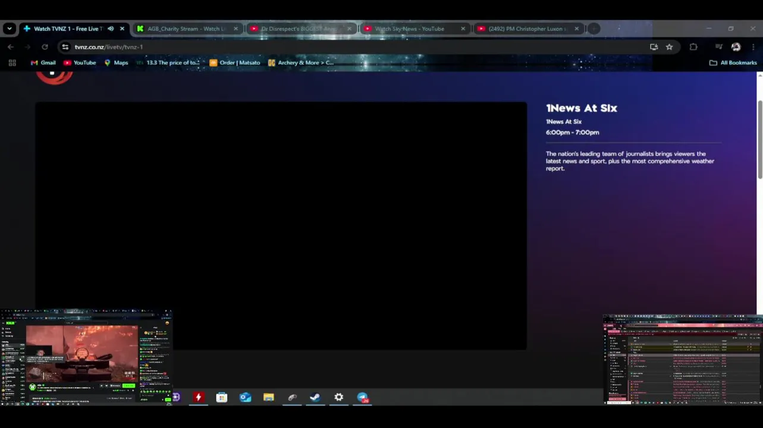Open the Maps bookmark

[116, 62]
